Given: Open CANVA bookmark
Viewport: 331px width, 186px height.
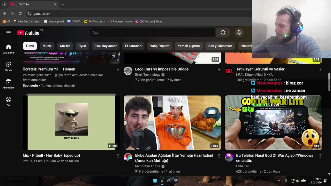Looking at the screenshot, I should coord(74,21).
